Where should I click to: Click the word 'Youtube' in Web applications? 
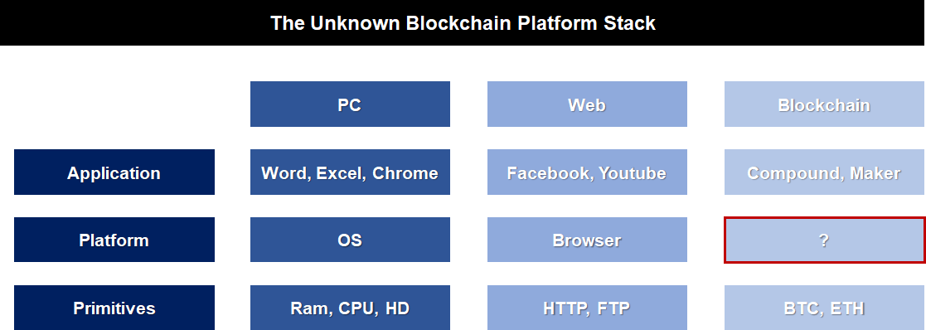click(632, 173)
